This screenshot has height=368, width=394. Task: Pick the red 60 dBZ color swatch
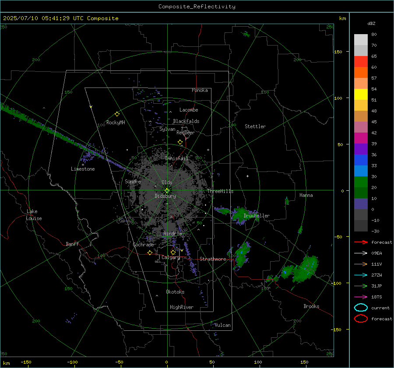coord(361,62)
